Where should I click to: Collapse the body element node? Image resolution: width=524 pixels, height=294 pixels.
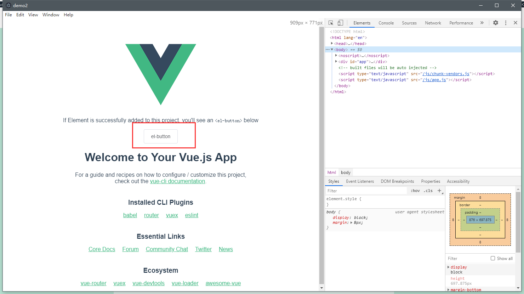pos(332,50)
